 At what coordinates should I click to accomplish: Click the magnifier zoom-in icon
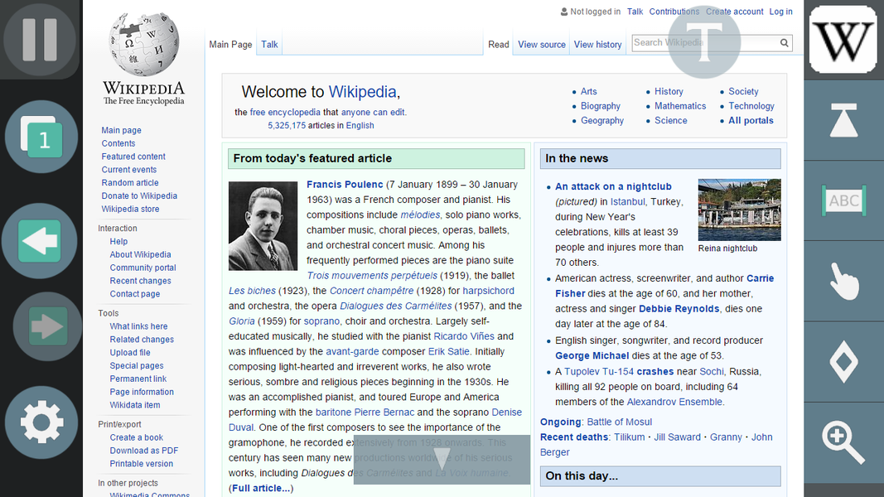[843, 442]
